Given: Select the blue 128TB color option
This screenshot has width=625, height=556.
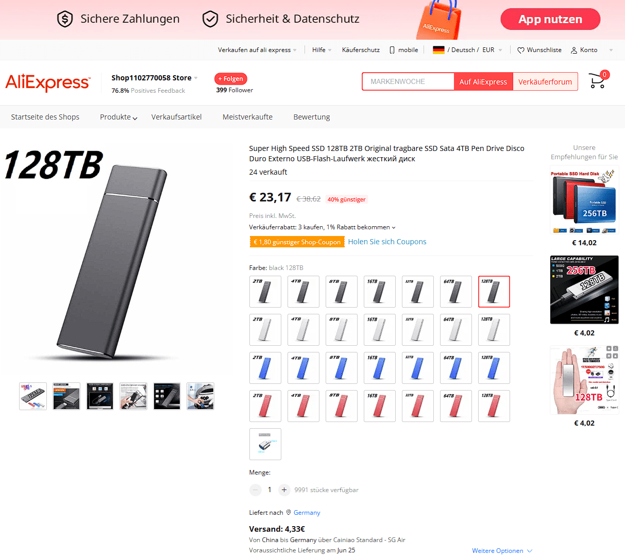Looking at the screenshot, I should (x=494, y=368).
